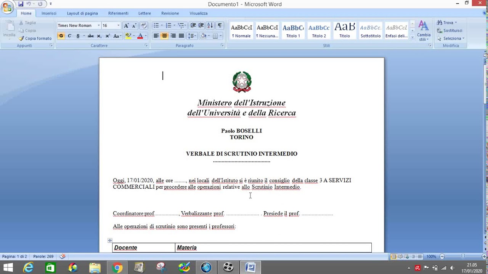488x274 pixels.
Task: Apply red font color
Action: pos(140,36)
